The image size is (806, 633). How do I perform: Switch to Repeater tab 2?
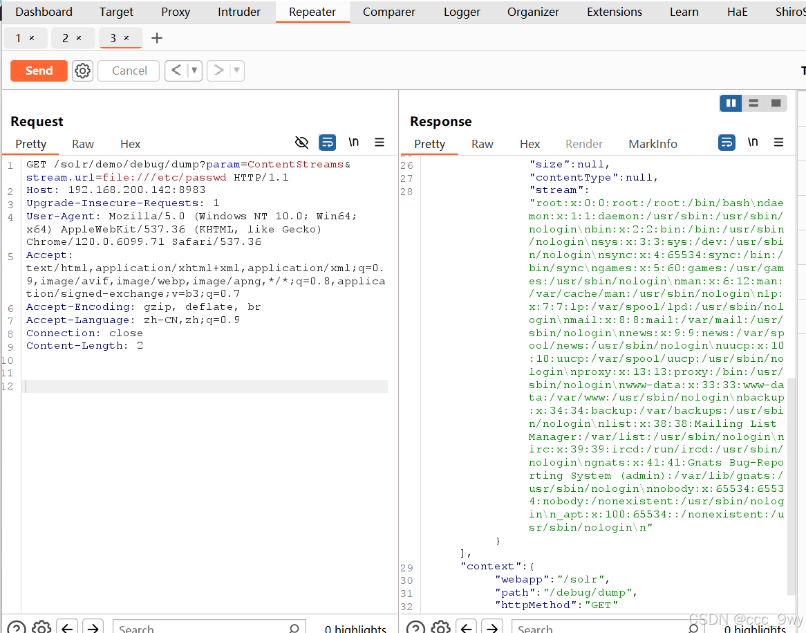click(65, 38)
